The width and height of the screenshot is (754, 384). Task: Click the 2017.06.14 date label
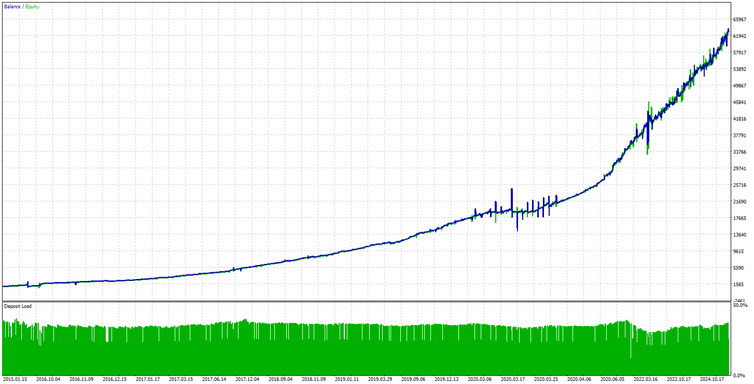[x=214, y=379]
